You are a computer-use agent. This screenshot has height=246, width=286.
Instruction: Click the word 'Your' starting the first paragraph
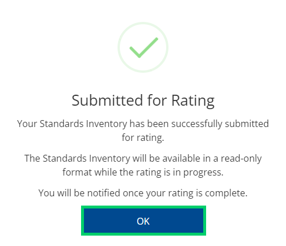coord(27,124)
